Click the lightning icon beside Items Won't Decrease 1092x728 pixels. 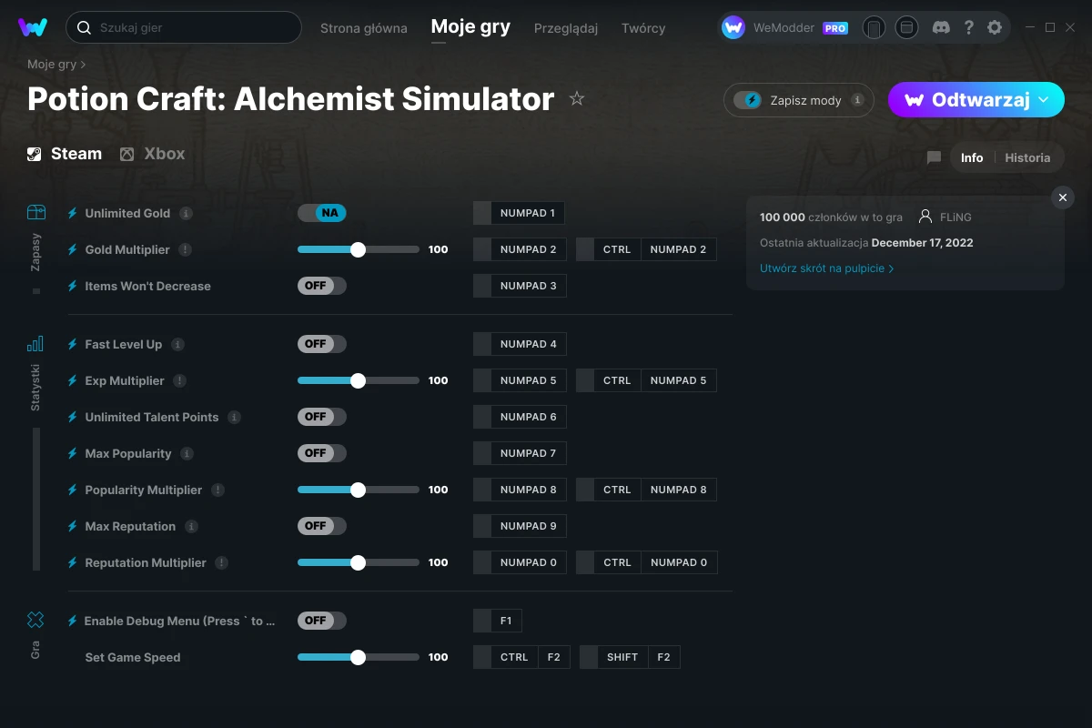pyautogui.click(x=73, y=286)
